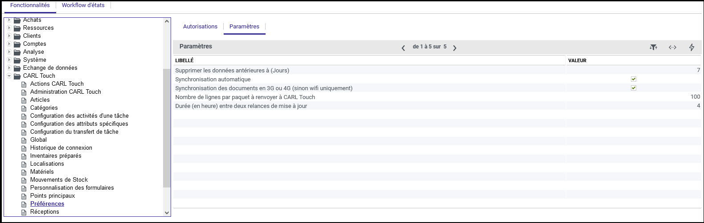Switch to the Workflow d'états tab
Viewport: 704px width, 223px height.
pyautogui.click(x=83, y=5)
